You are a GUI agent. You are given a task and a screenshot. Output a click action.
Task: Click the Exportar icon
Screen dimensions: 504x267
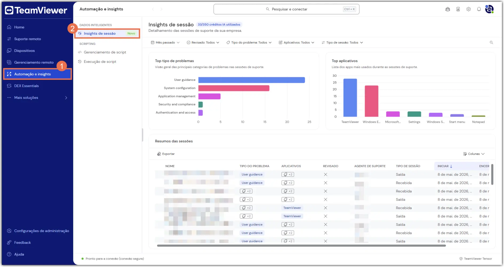coord(159,154)
